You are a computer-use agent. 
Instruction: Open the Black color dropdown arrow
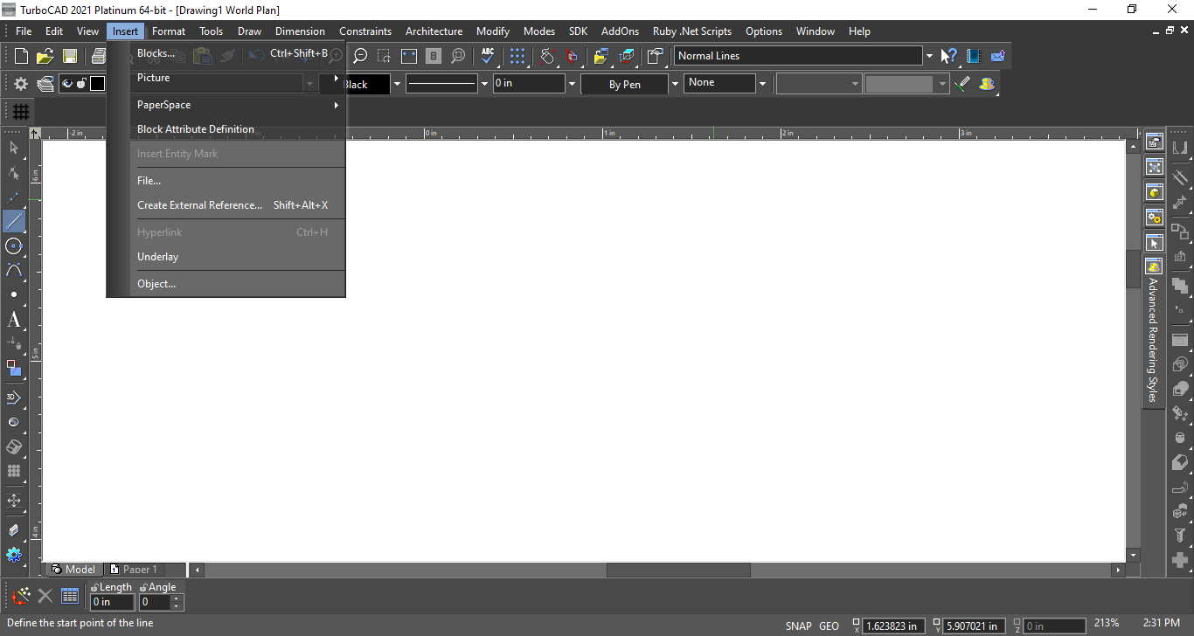tap(397, 84)
